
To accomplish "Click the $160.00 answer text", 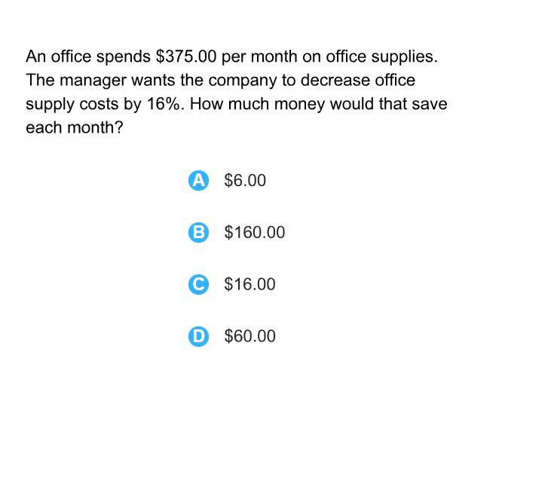I will [x=255, y=232].
